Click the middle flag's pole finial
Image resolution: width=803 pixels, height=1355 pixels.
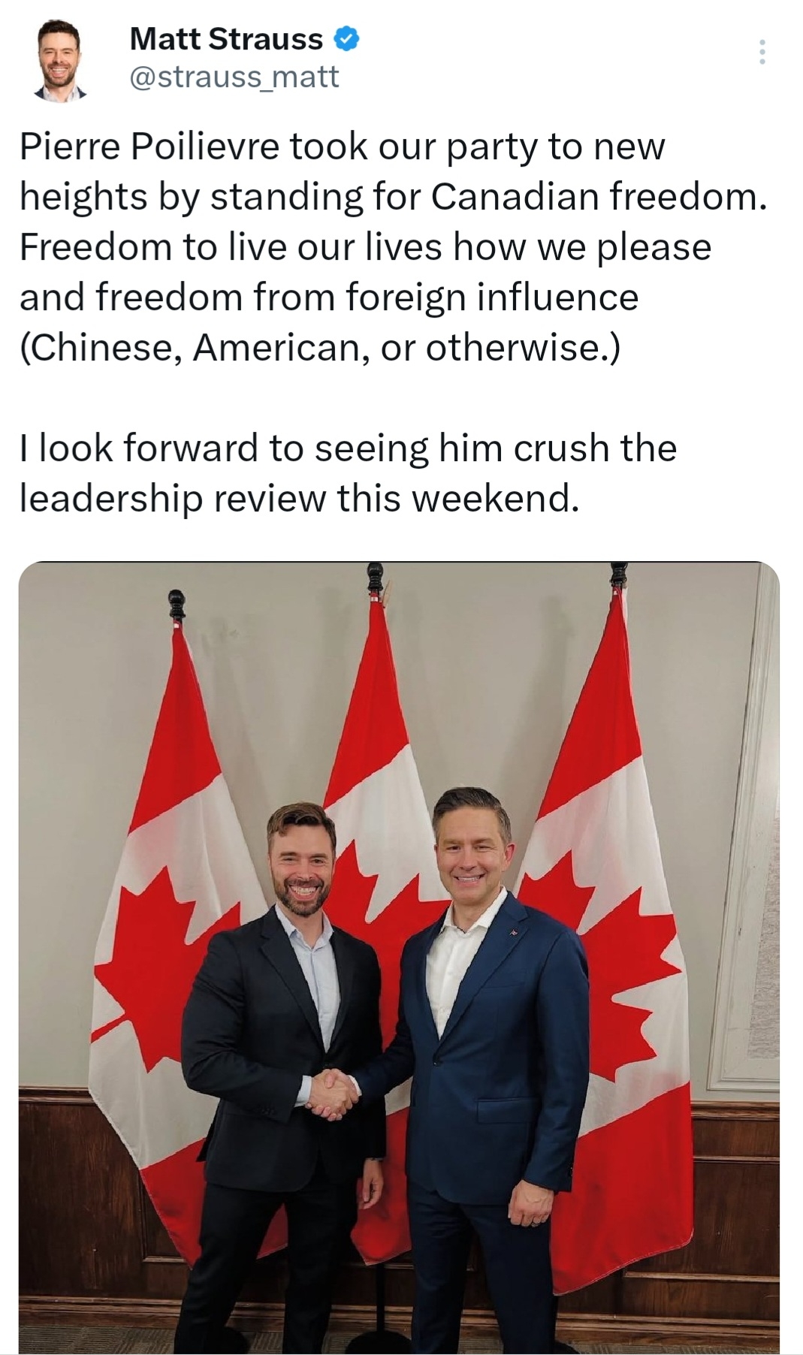373,579
